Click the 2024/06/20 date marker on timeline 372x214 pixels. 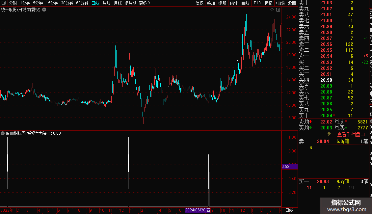click(198, 210)
